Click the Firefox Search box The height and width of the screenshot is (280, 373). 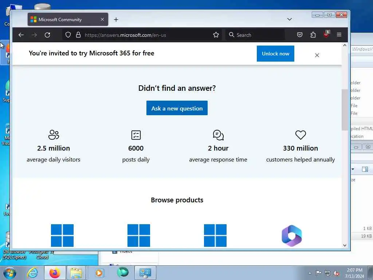pyautogui.click(x=255, y=35)
